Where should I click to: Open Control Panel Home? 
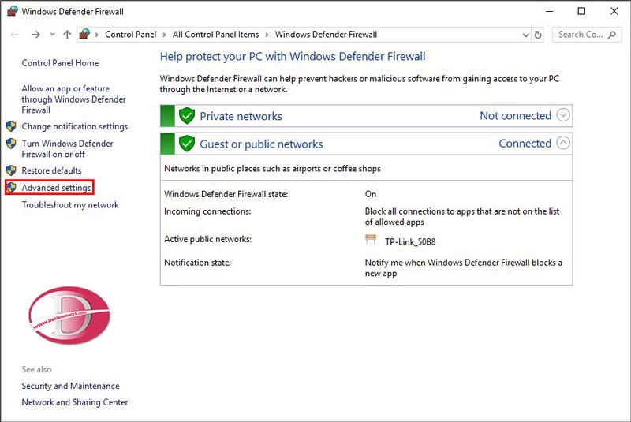(x=61, y=63)
